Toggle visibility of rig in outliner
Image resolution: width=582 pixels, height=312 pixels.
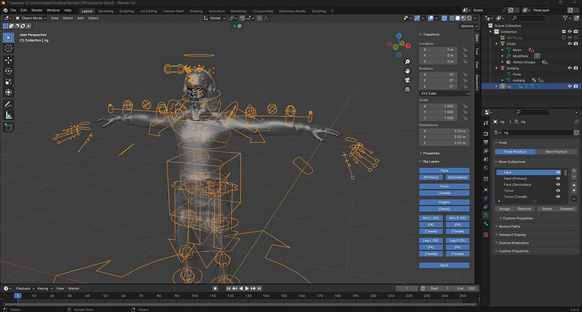[569, 86]
